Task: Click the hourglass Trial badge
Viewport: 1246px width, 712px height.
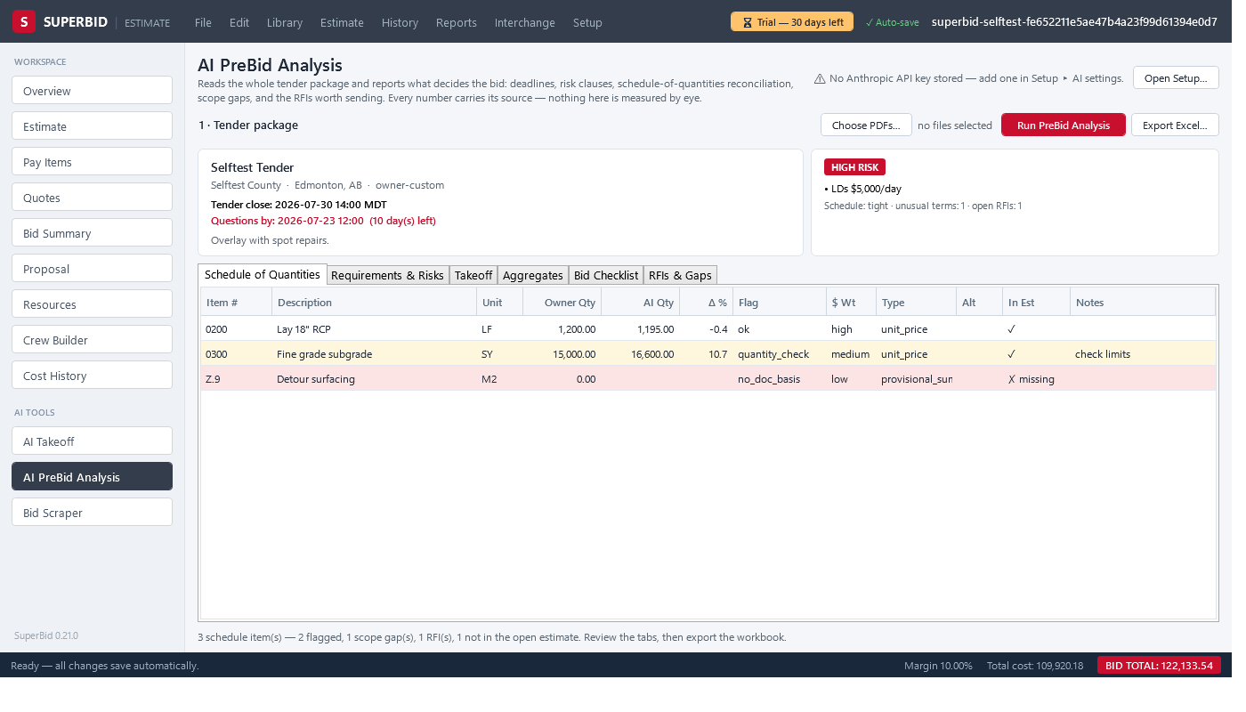Action: pos(792,22)
